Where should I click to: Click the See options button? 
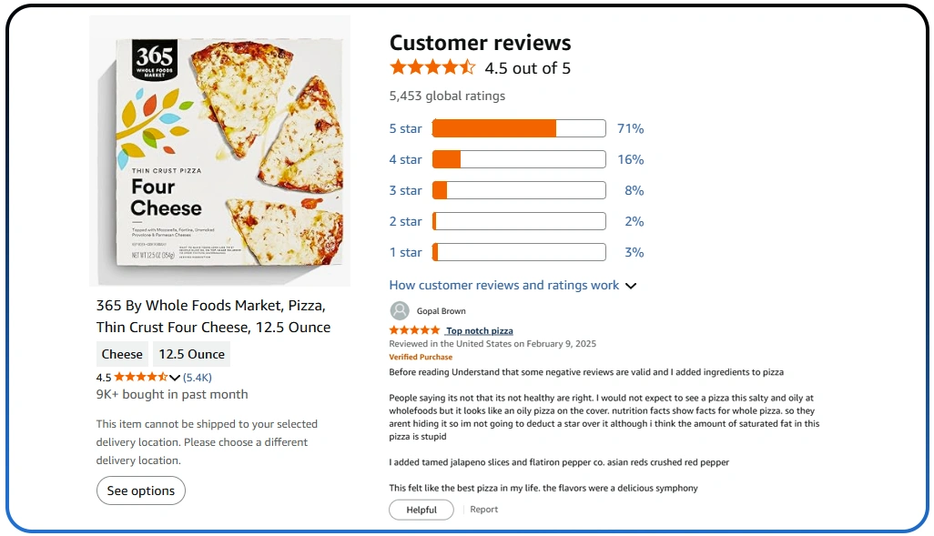click(140, 490)
